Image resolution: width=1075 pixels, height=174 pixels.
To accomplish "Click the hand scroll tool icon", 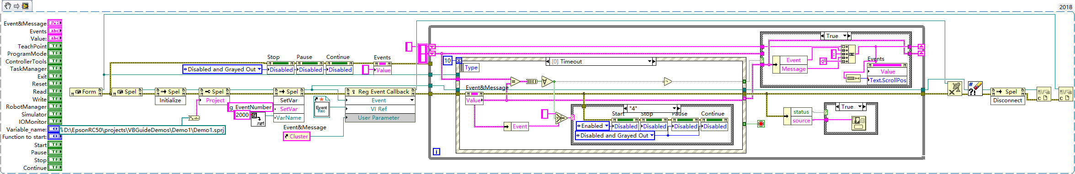I will pyautogui.click(x=8, y=6).
